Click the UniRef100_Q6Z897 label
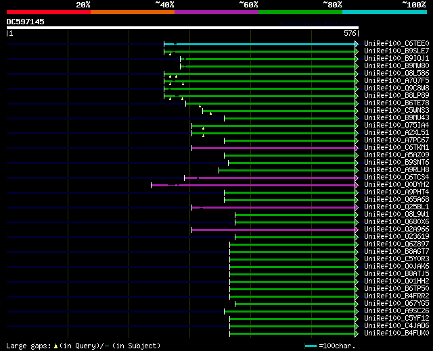Image resolution: width=433 pixels, height=351 pixels. tap(396, 244)
